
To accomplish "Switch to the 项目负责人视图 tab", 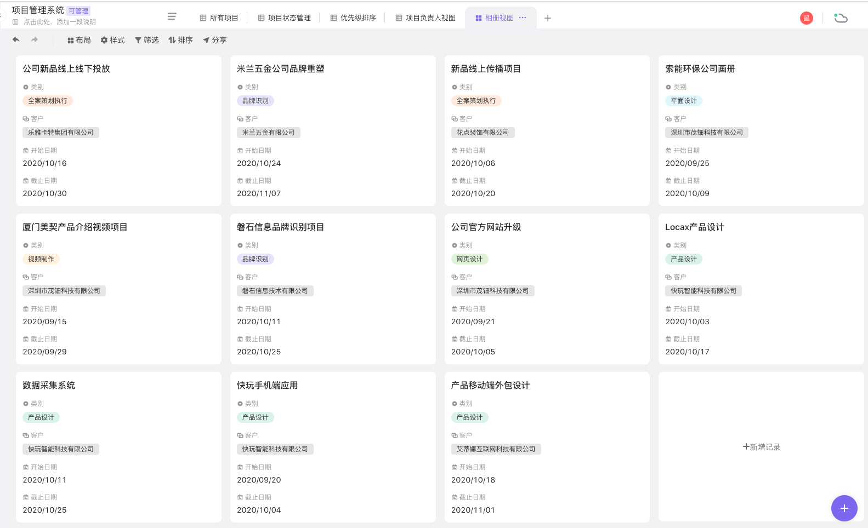I will coord(426,18).
